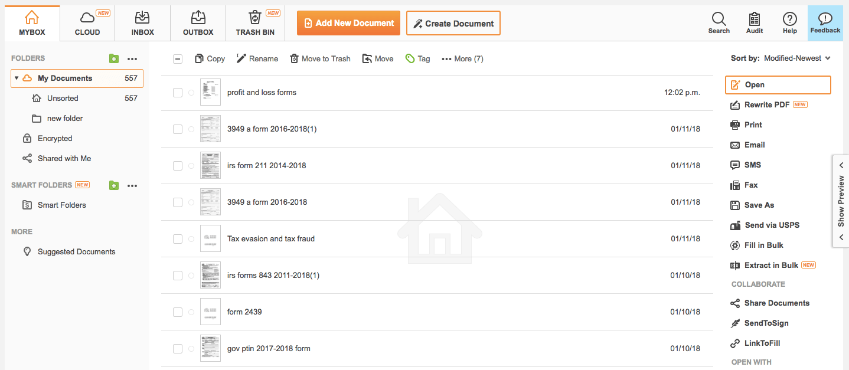Add a new folder with green plus icon
Screen dimensions: 849x370
coord(114,58)
